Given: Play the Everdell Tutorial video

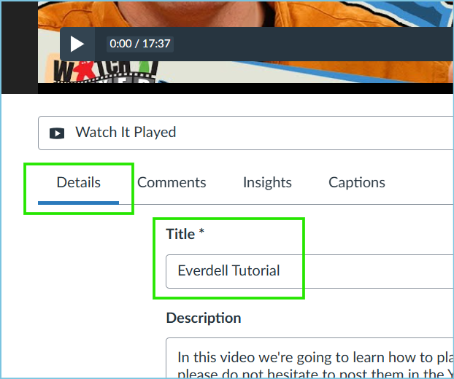Looking at the screenshot, I should coord(77,44).
